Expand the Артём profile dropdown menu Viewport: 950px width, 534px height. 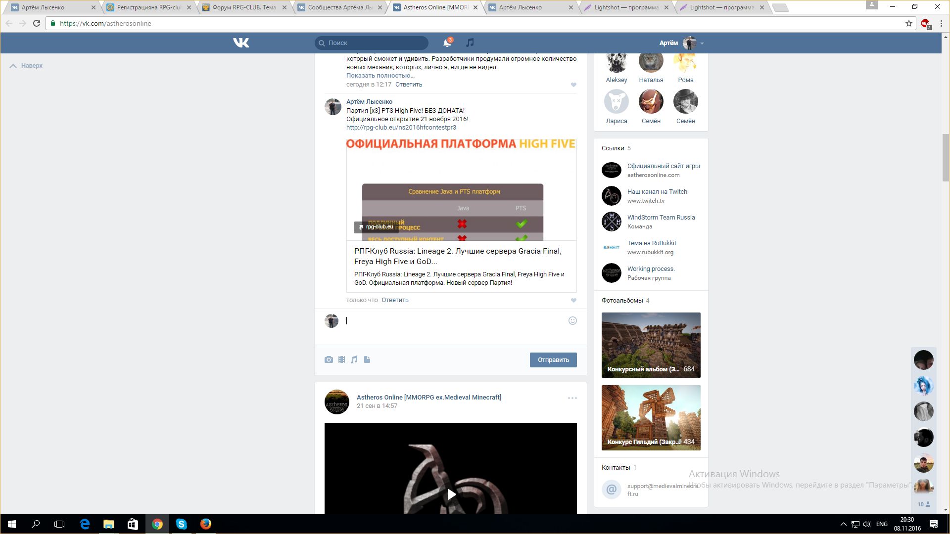tap(702, 44)
